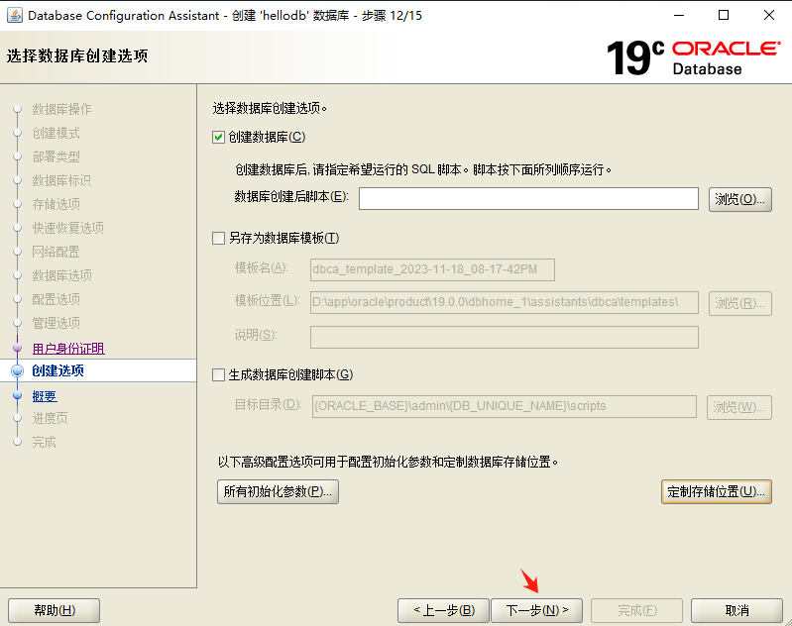This screenshot has width=792, height=626.
Task: Click the 用户身份证明 step bullet icon
Action: point(17,348)
